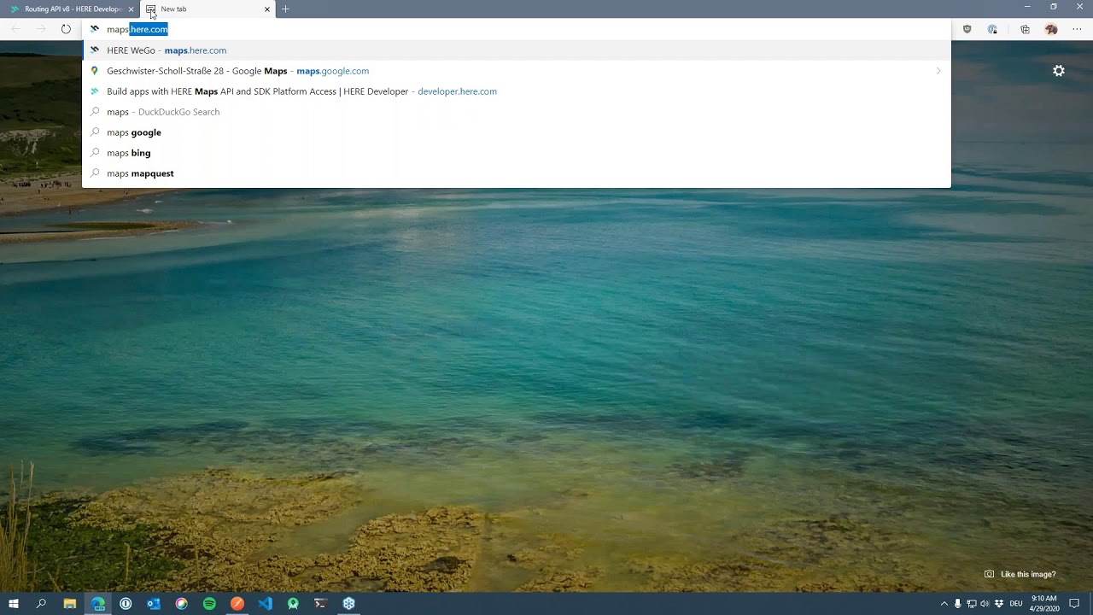Click the address bar showing maps.here.com
This screenshot has width=1093, height=615.
coord(516,29)
